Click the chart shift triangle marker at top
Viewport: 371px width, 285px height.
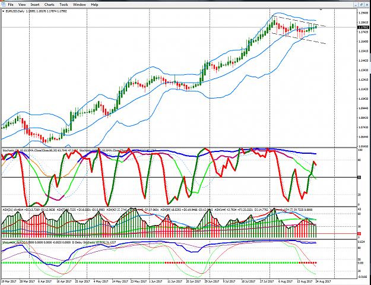[x=321, y=9]
